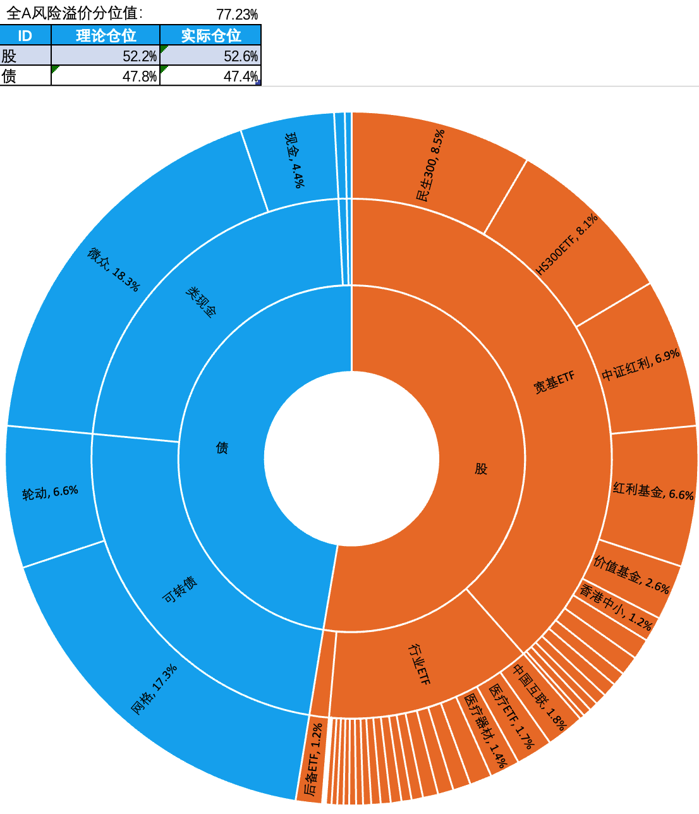This screenshot has width=699, height=814.
Task: Click the 网格, 17.3% chart segment
Action: 155,689
